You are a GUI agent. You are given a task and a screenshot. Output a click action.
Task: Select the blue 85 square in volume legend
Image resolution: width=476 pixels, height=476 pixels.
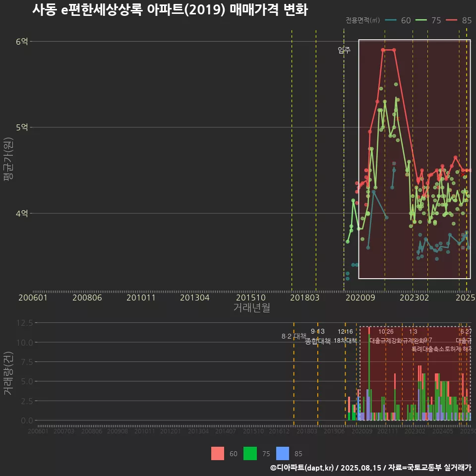click(x=283, y=454)
